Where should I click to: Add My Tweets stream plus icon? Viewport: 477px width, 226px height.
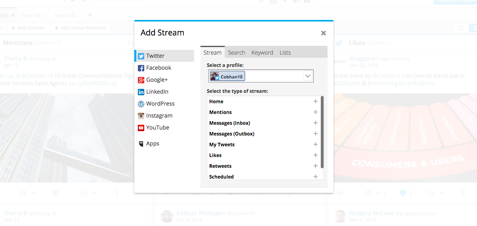(x=316, y=144)
